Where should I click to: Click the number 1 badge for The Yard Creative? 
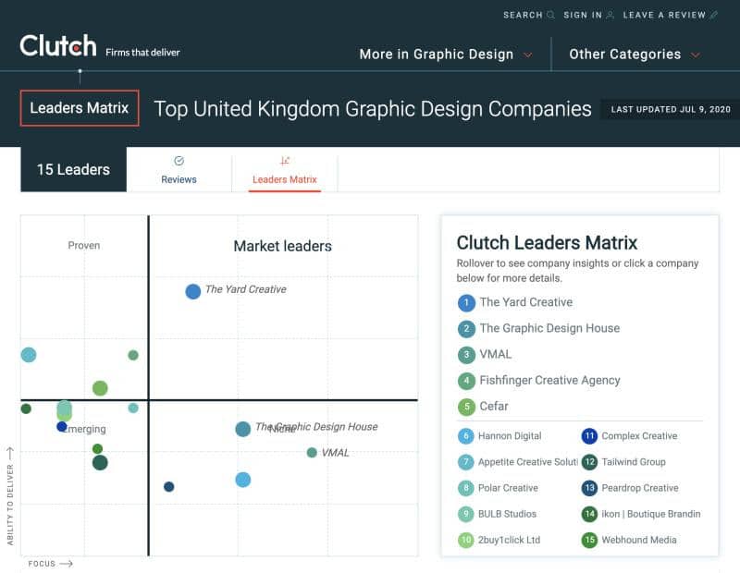coord(466,303)
